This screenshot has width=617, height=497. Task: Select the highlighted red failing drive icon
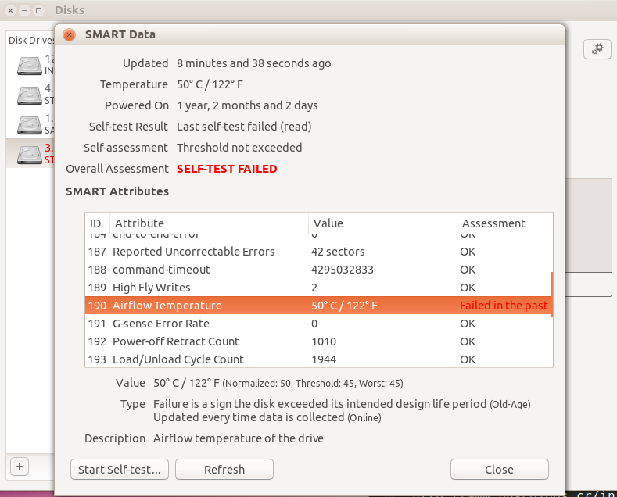30,154
